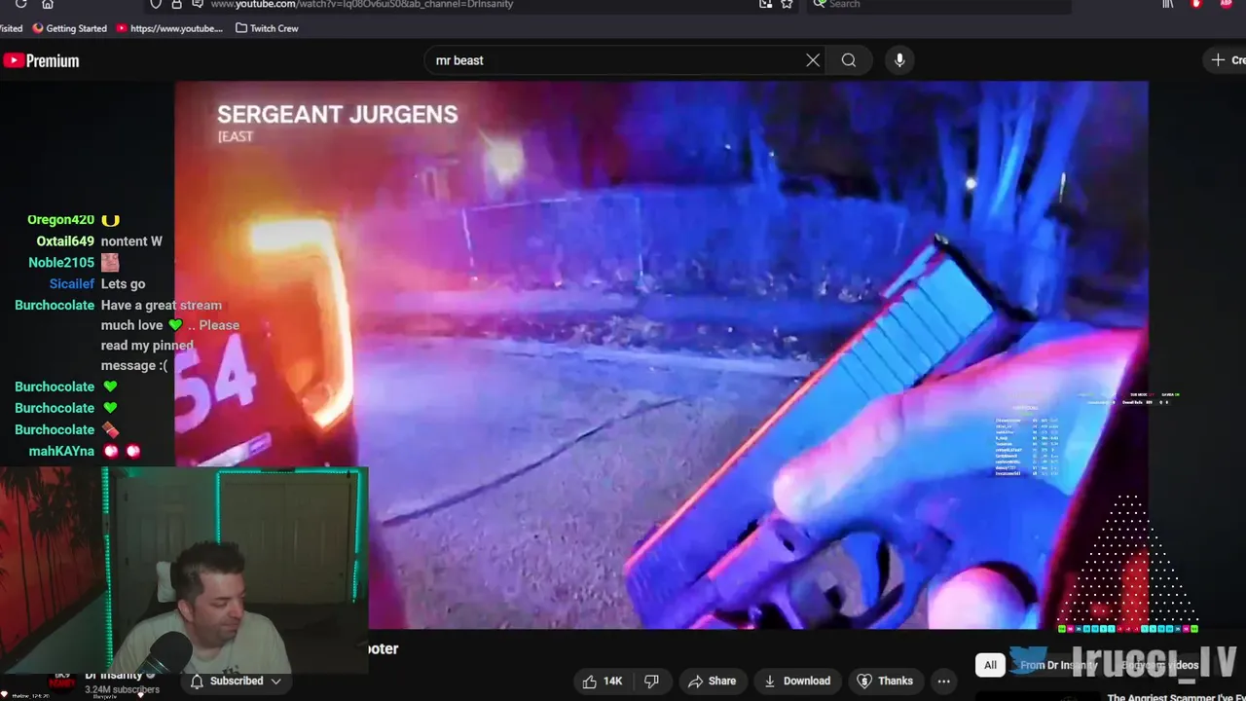This screenshot has height=701, width=1246.
Task: Click chat username Oxtail649
Action: pyautogui.click(x=65, y=240)
